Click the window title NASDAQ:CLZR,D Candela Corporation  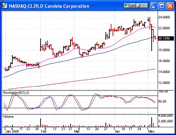click(49, 6)
